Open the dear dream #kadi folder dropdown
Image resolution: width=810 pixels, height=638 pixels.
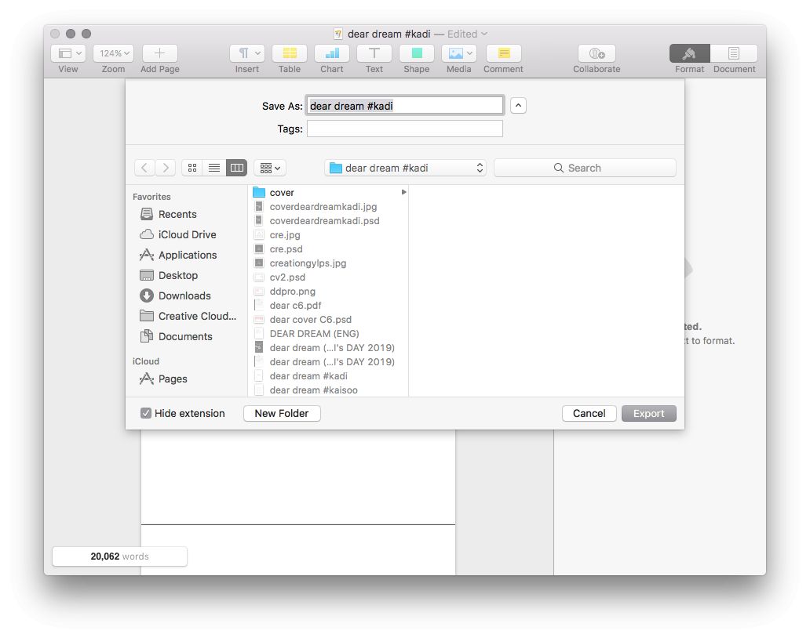pyautogui.click(x=405, y=168)
